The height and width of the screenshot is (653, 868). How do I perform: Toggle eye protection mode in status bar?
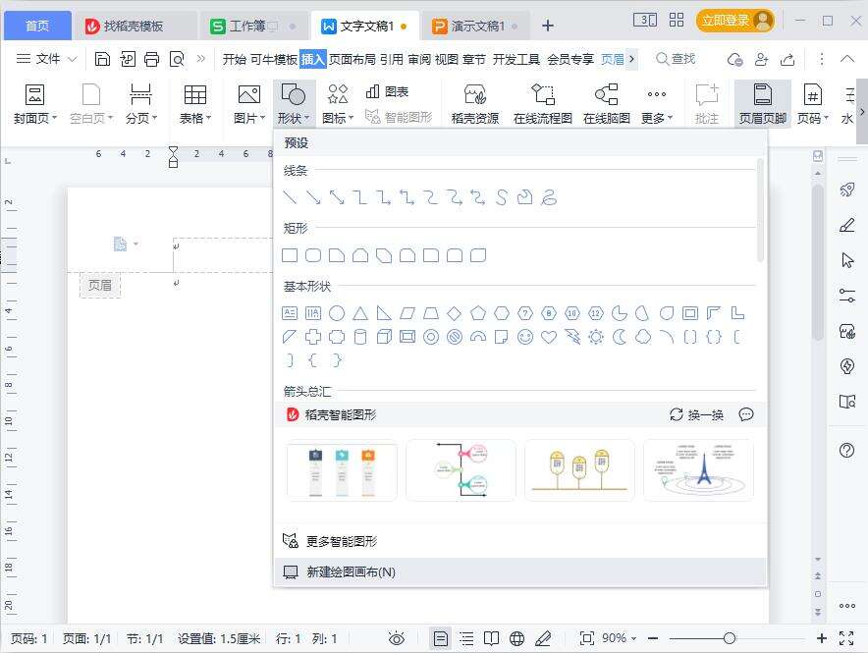(397, 638)
